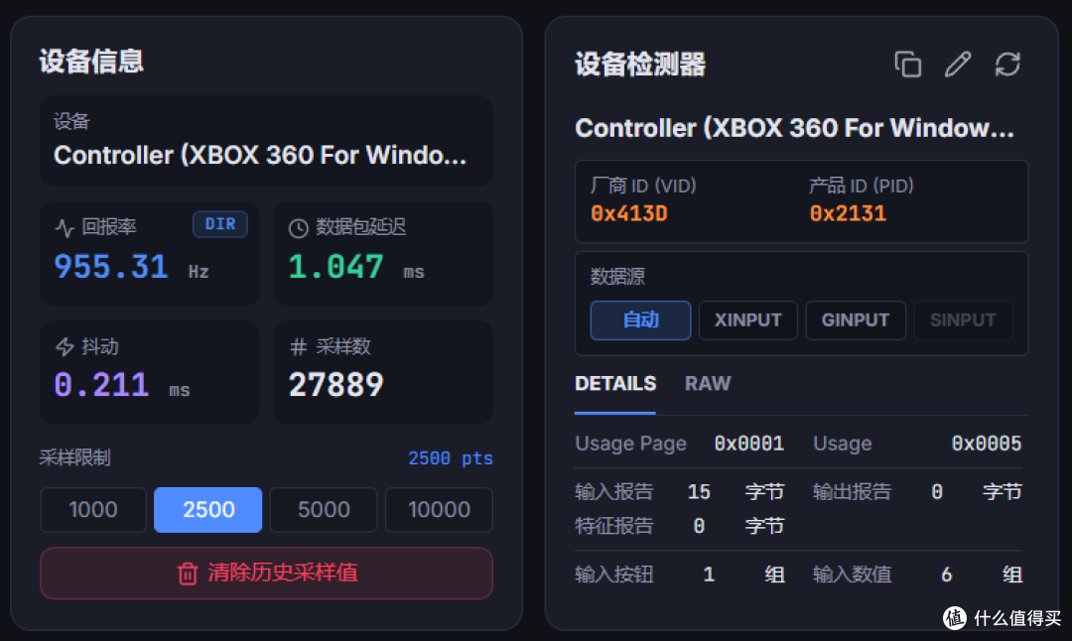Click the lightning icon beside 抖动
The width and height of the screenshot is (1072, 641).
[x=65, y=347]
